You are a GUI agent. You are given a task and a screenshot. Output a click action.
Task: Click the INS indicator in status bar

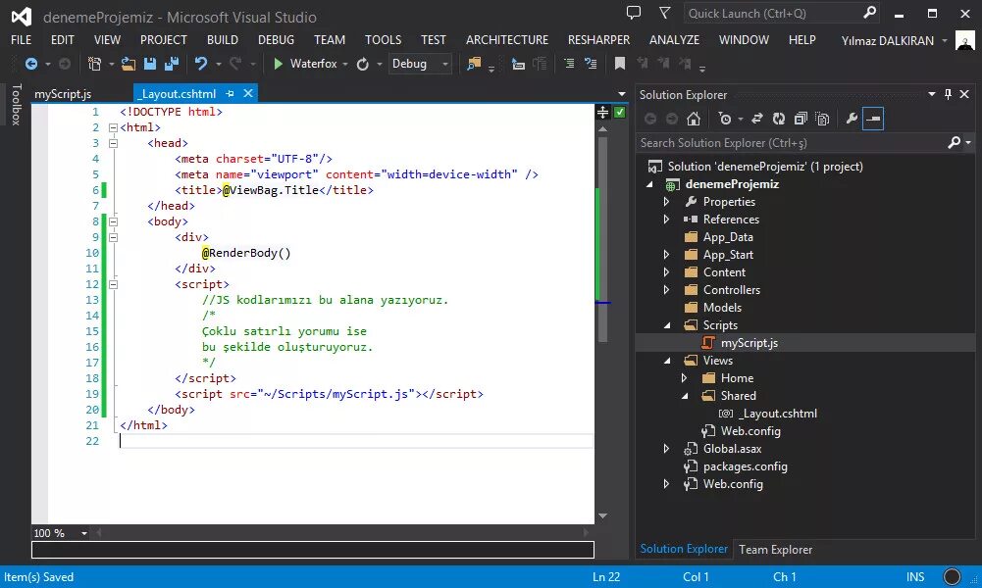coord(915,577)
